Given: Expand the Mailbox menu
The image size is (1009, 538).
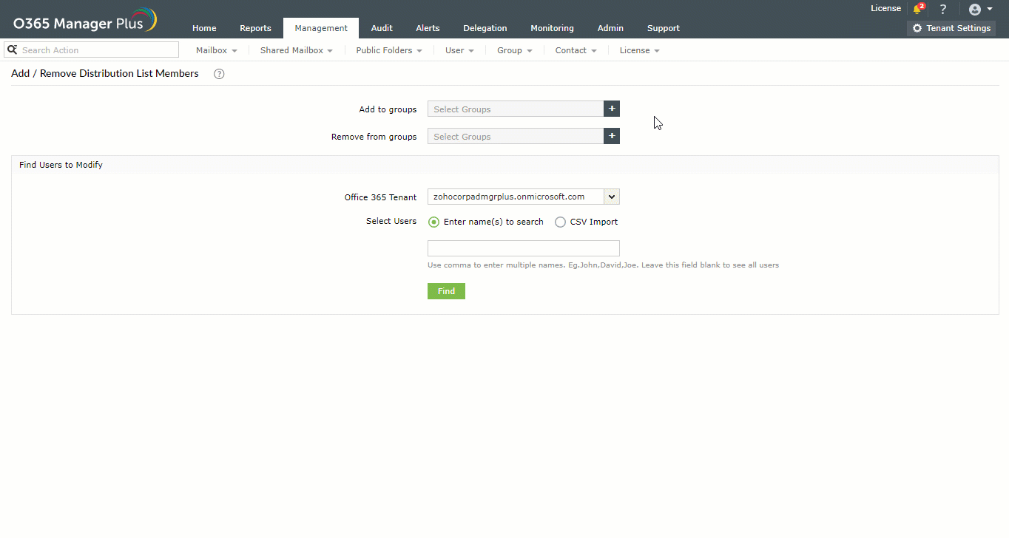Looking at the screenshot, I should click(x=215, y=50).
